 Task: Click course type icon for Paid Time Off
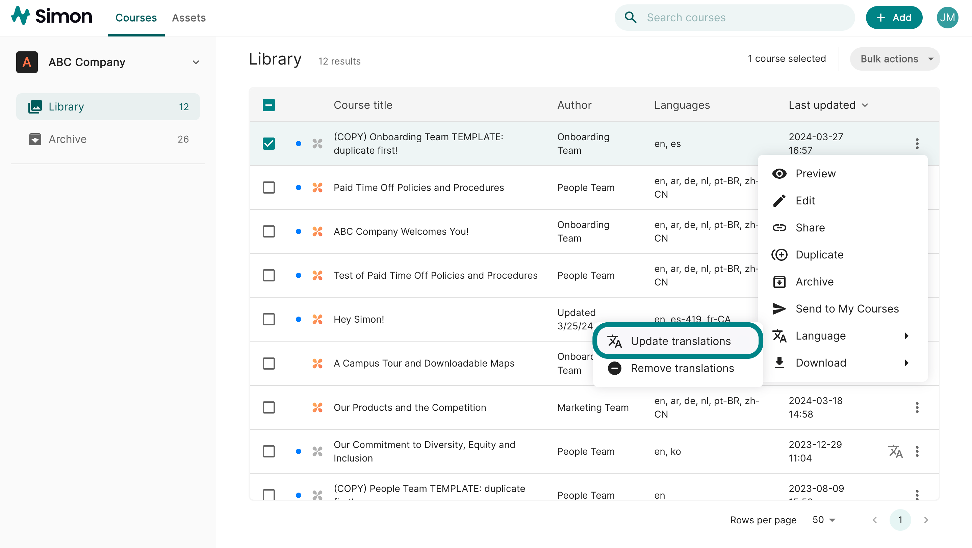[317, 188]
